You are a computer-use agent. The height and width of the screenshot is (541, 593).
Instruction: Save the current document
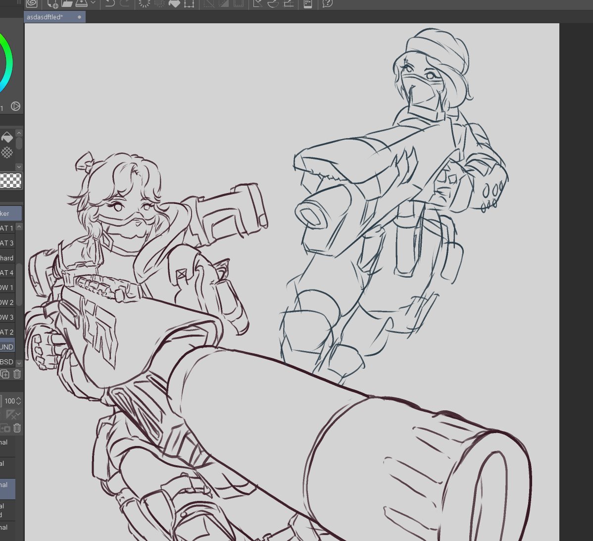pyautogui.click(x=81, y=3)
